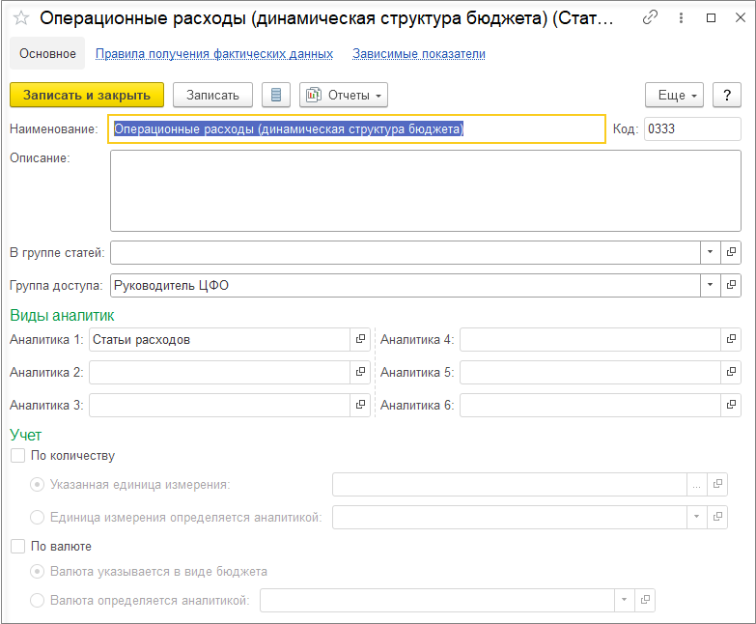The width and height of the screenshot is (756, 624).
Task: Open Аналитика 3 value with open icon
Action: point(360,405)
